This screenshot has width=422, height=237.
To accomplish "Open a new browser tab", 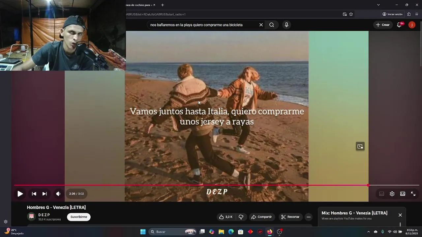I will pos(163,5).
